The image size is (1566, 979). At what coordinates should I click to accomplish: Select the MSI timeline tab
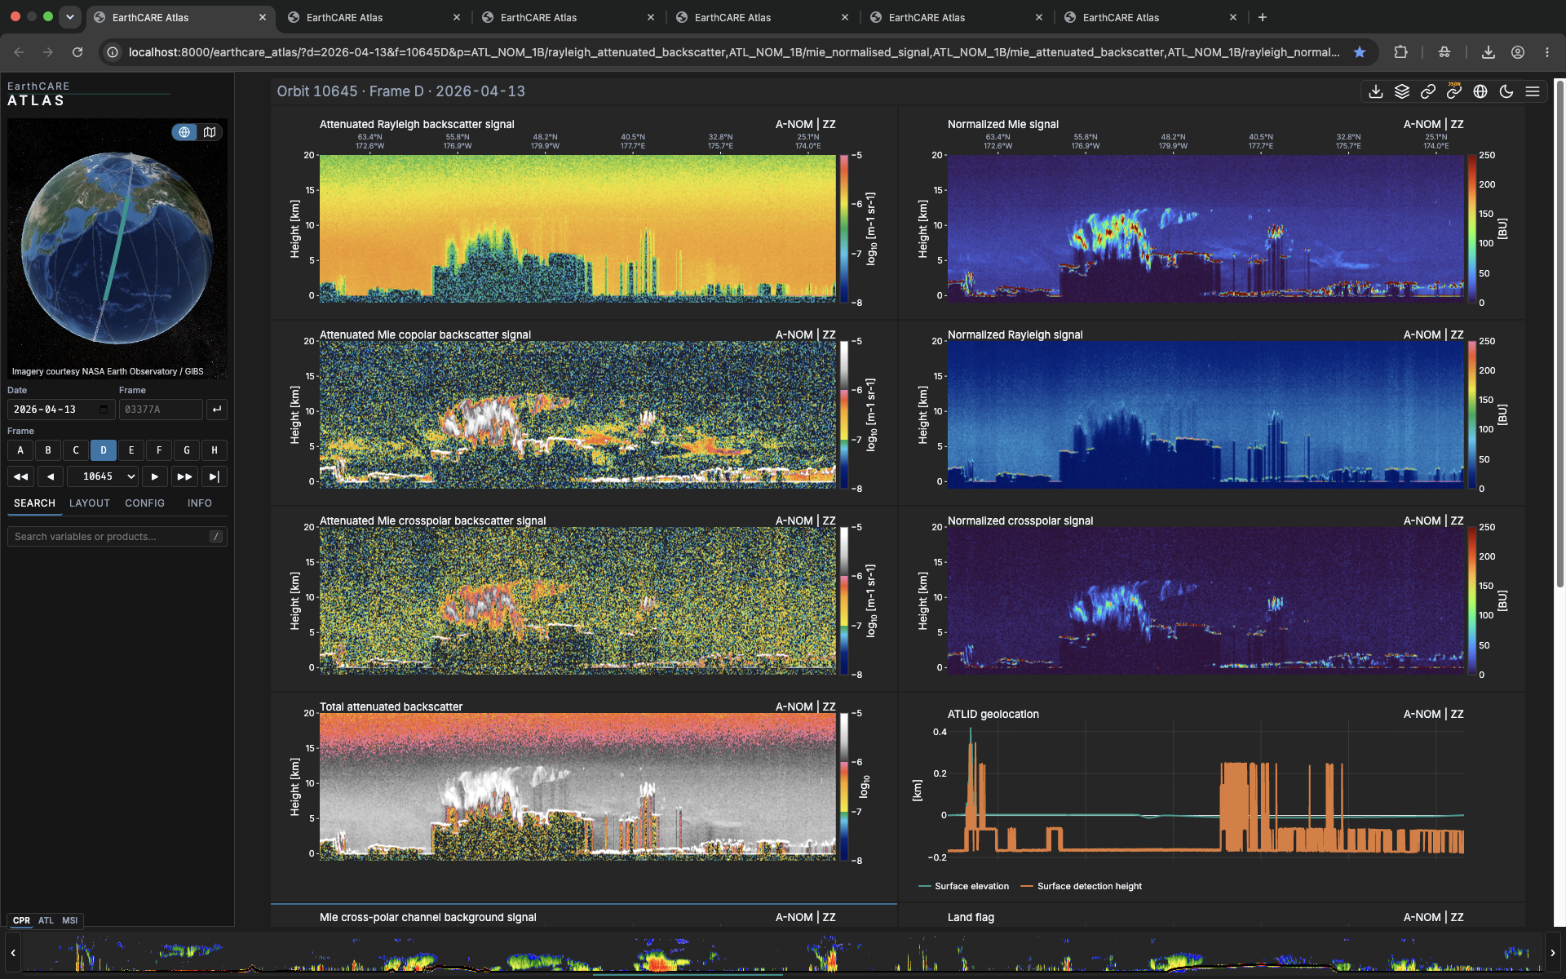tap(70, 920)
